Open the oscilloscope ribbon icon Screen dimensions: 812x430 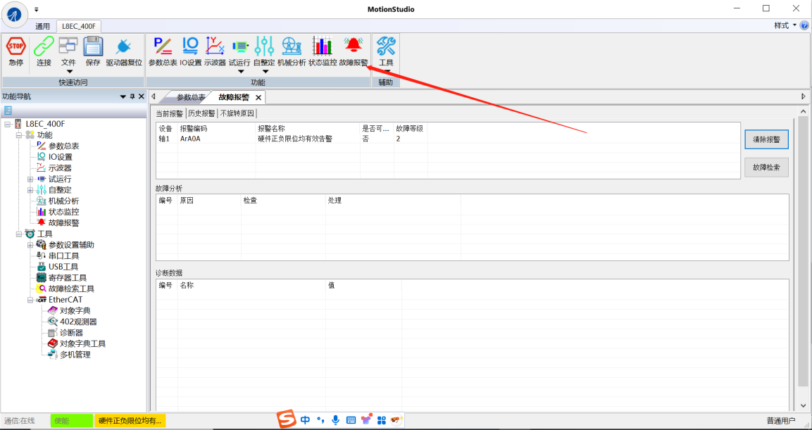pos(214,46)
